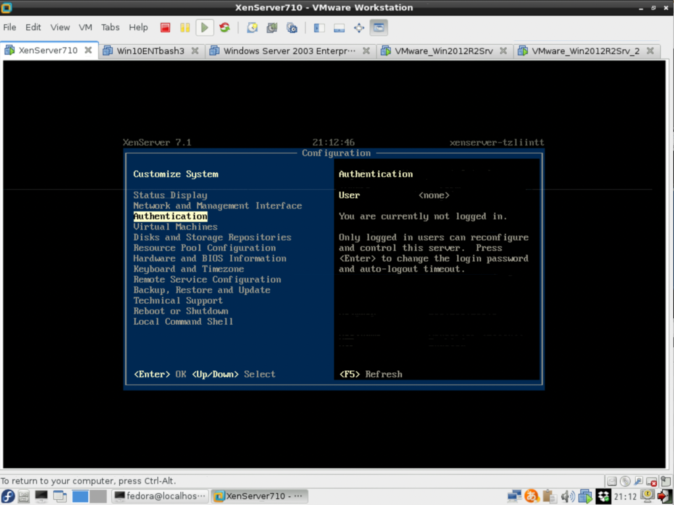Select Remote Service Configuration entry

point(207,279)
